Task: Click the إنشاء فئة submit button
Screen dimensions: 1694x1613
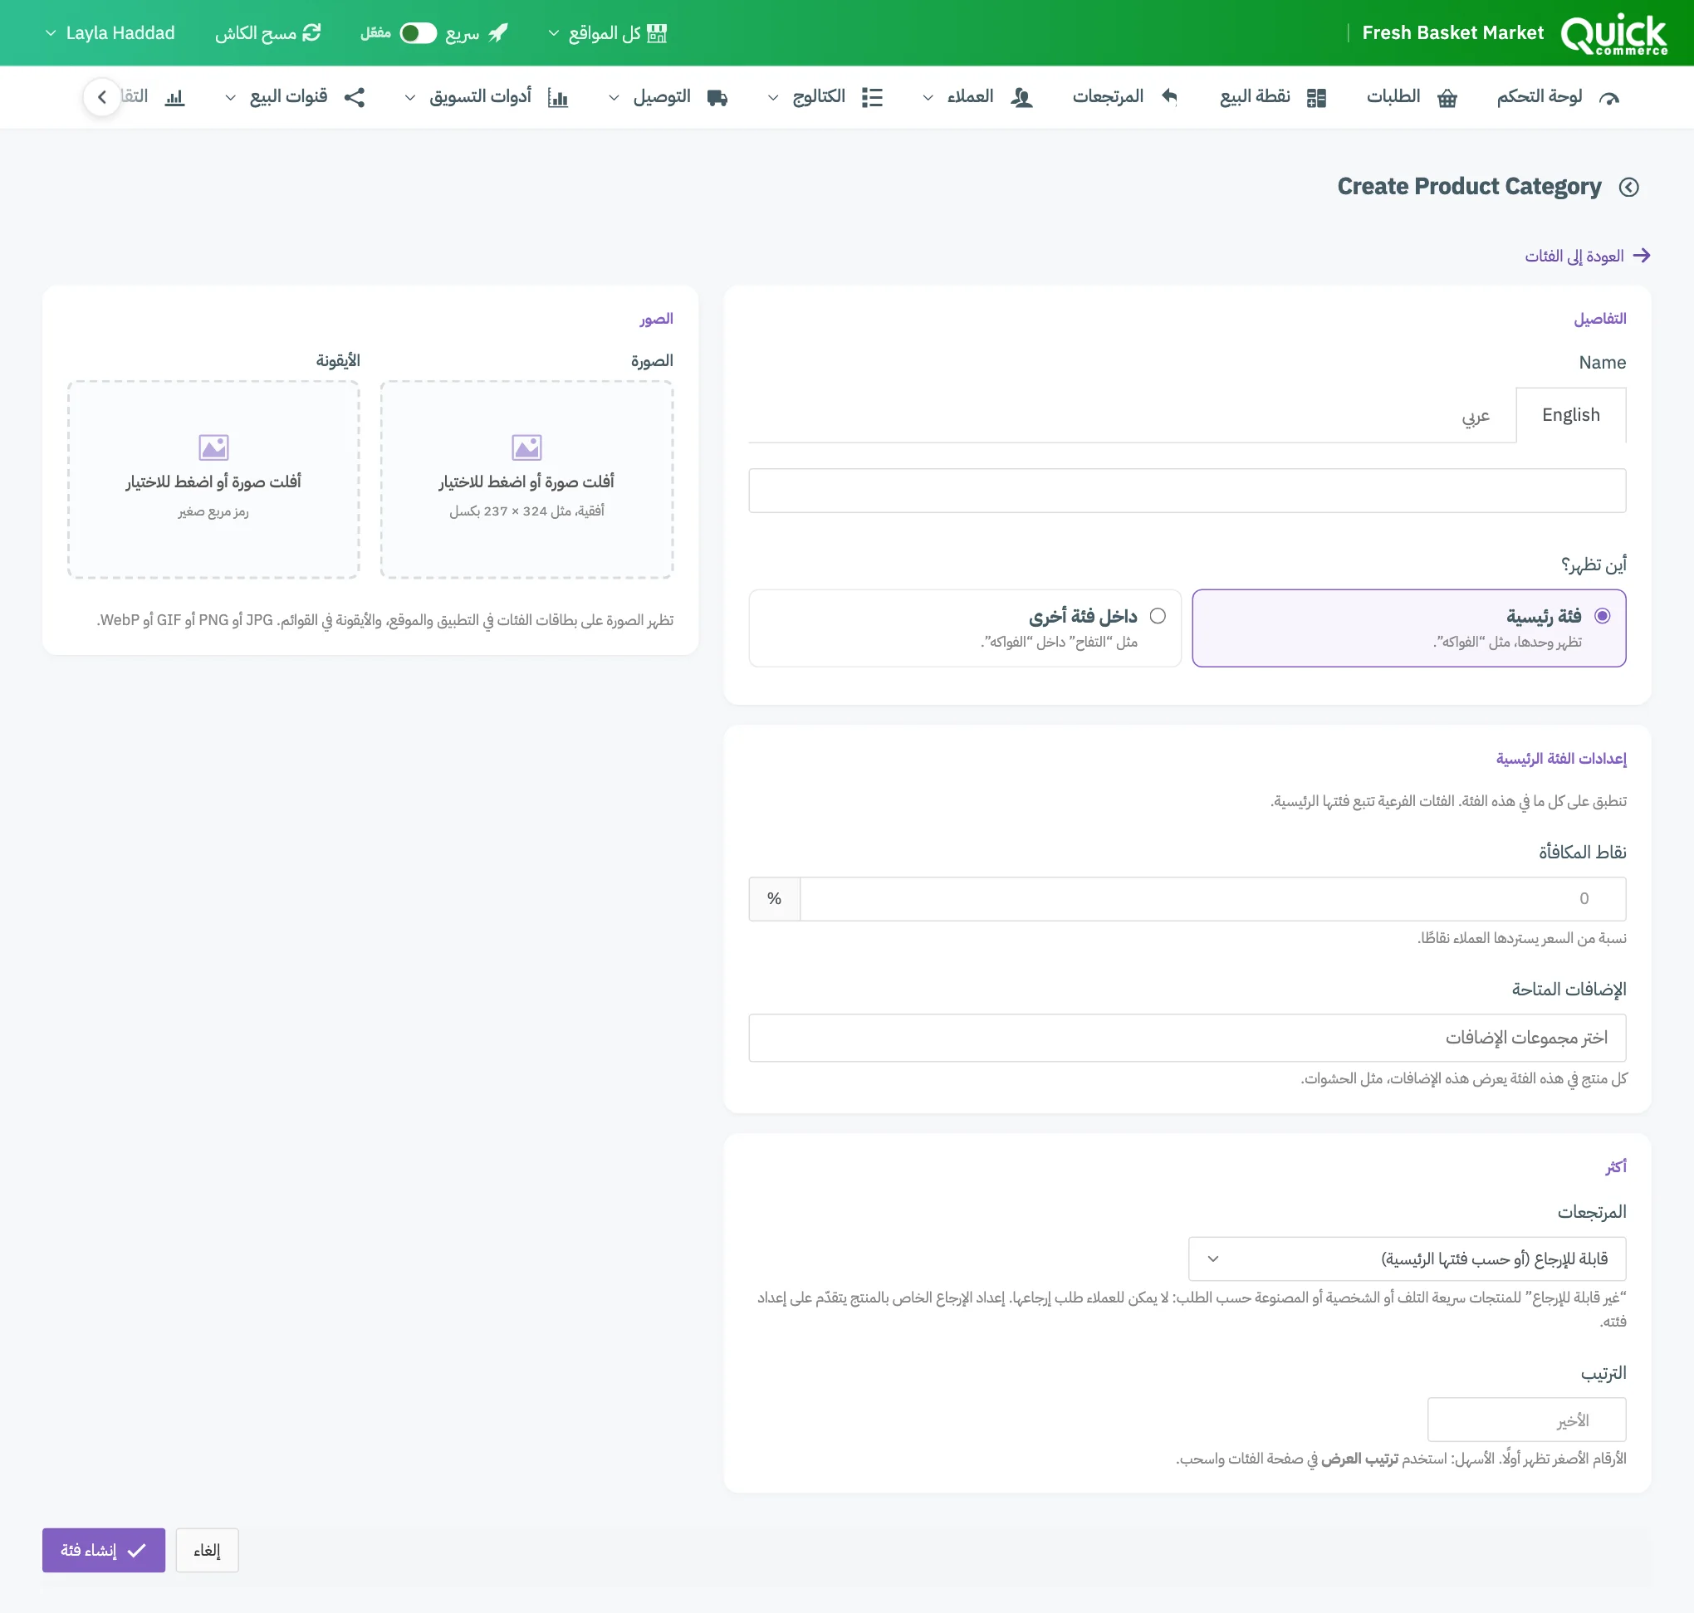Action: tap(103, 1550)
